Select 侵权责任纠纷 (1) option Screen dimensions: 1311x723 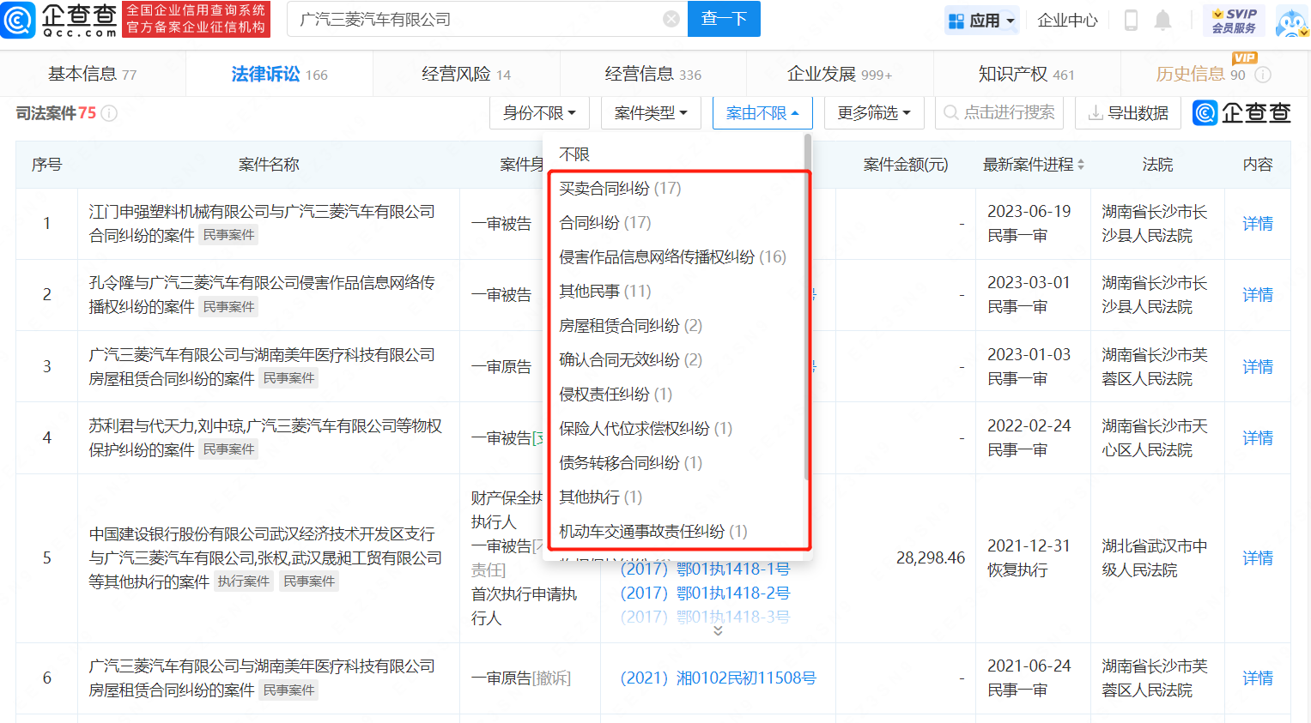(616, 395)
